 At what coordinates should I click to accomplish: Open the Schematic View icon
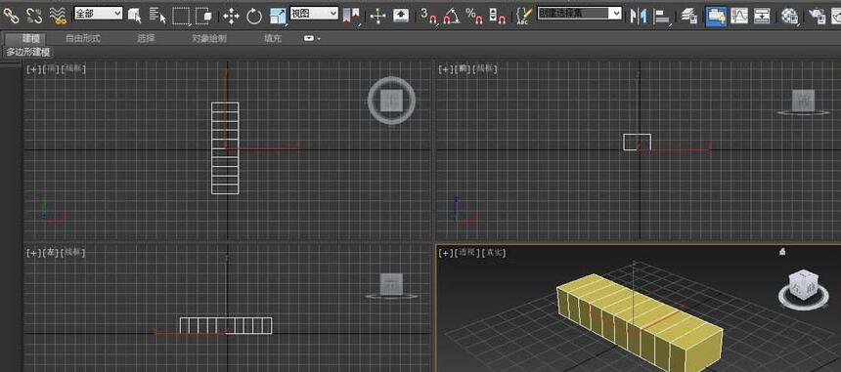point(762,17)
